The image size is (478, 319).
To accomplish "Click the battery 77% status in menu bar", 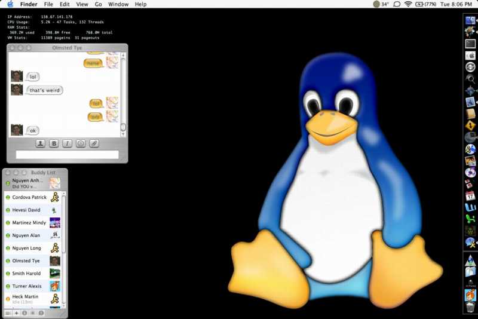I will point(426,4).
